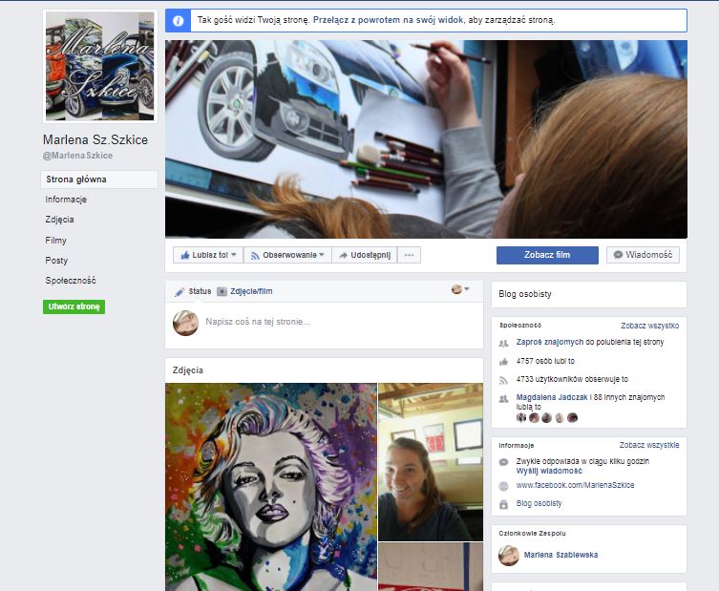Click the globe icon beside the page URL

click(x=503, y=486)
